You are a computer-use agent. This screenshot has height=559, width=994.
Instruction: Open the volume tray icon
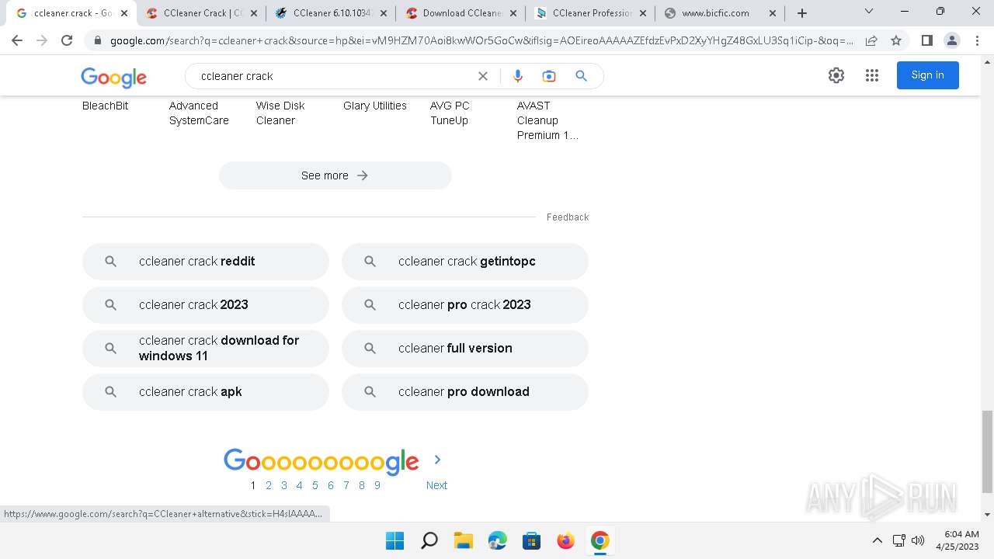tap(918, 540)
